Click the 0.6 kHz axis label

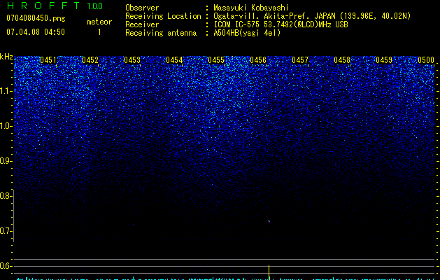point(5,266)
